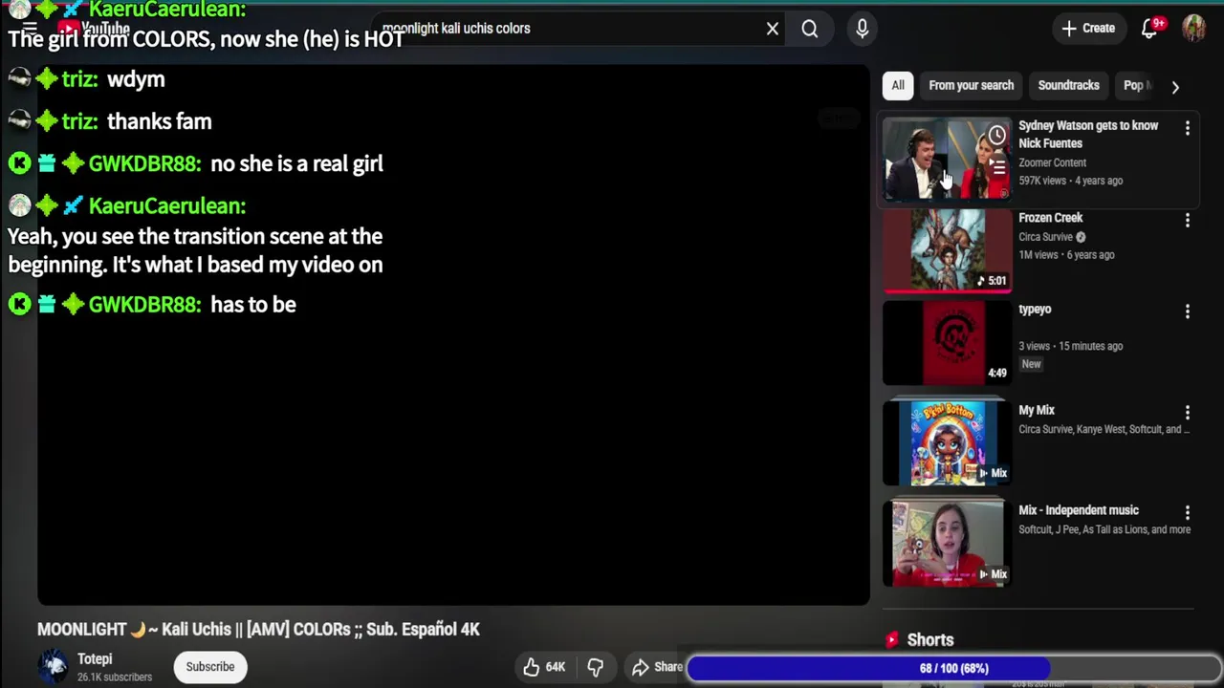Open the account avatar menu

(1193, 29)
